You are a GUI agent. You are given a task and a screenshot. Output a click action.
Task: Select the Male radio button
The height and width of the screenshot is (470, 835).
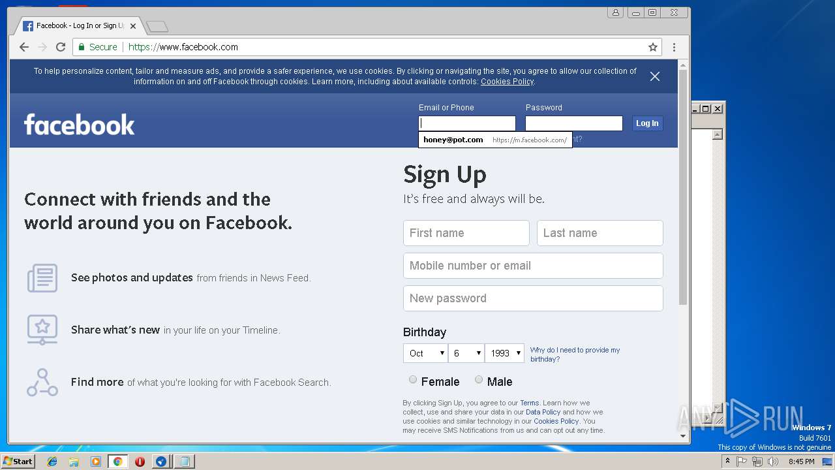click(x=478, y=379)
